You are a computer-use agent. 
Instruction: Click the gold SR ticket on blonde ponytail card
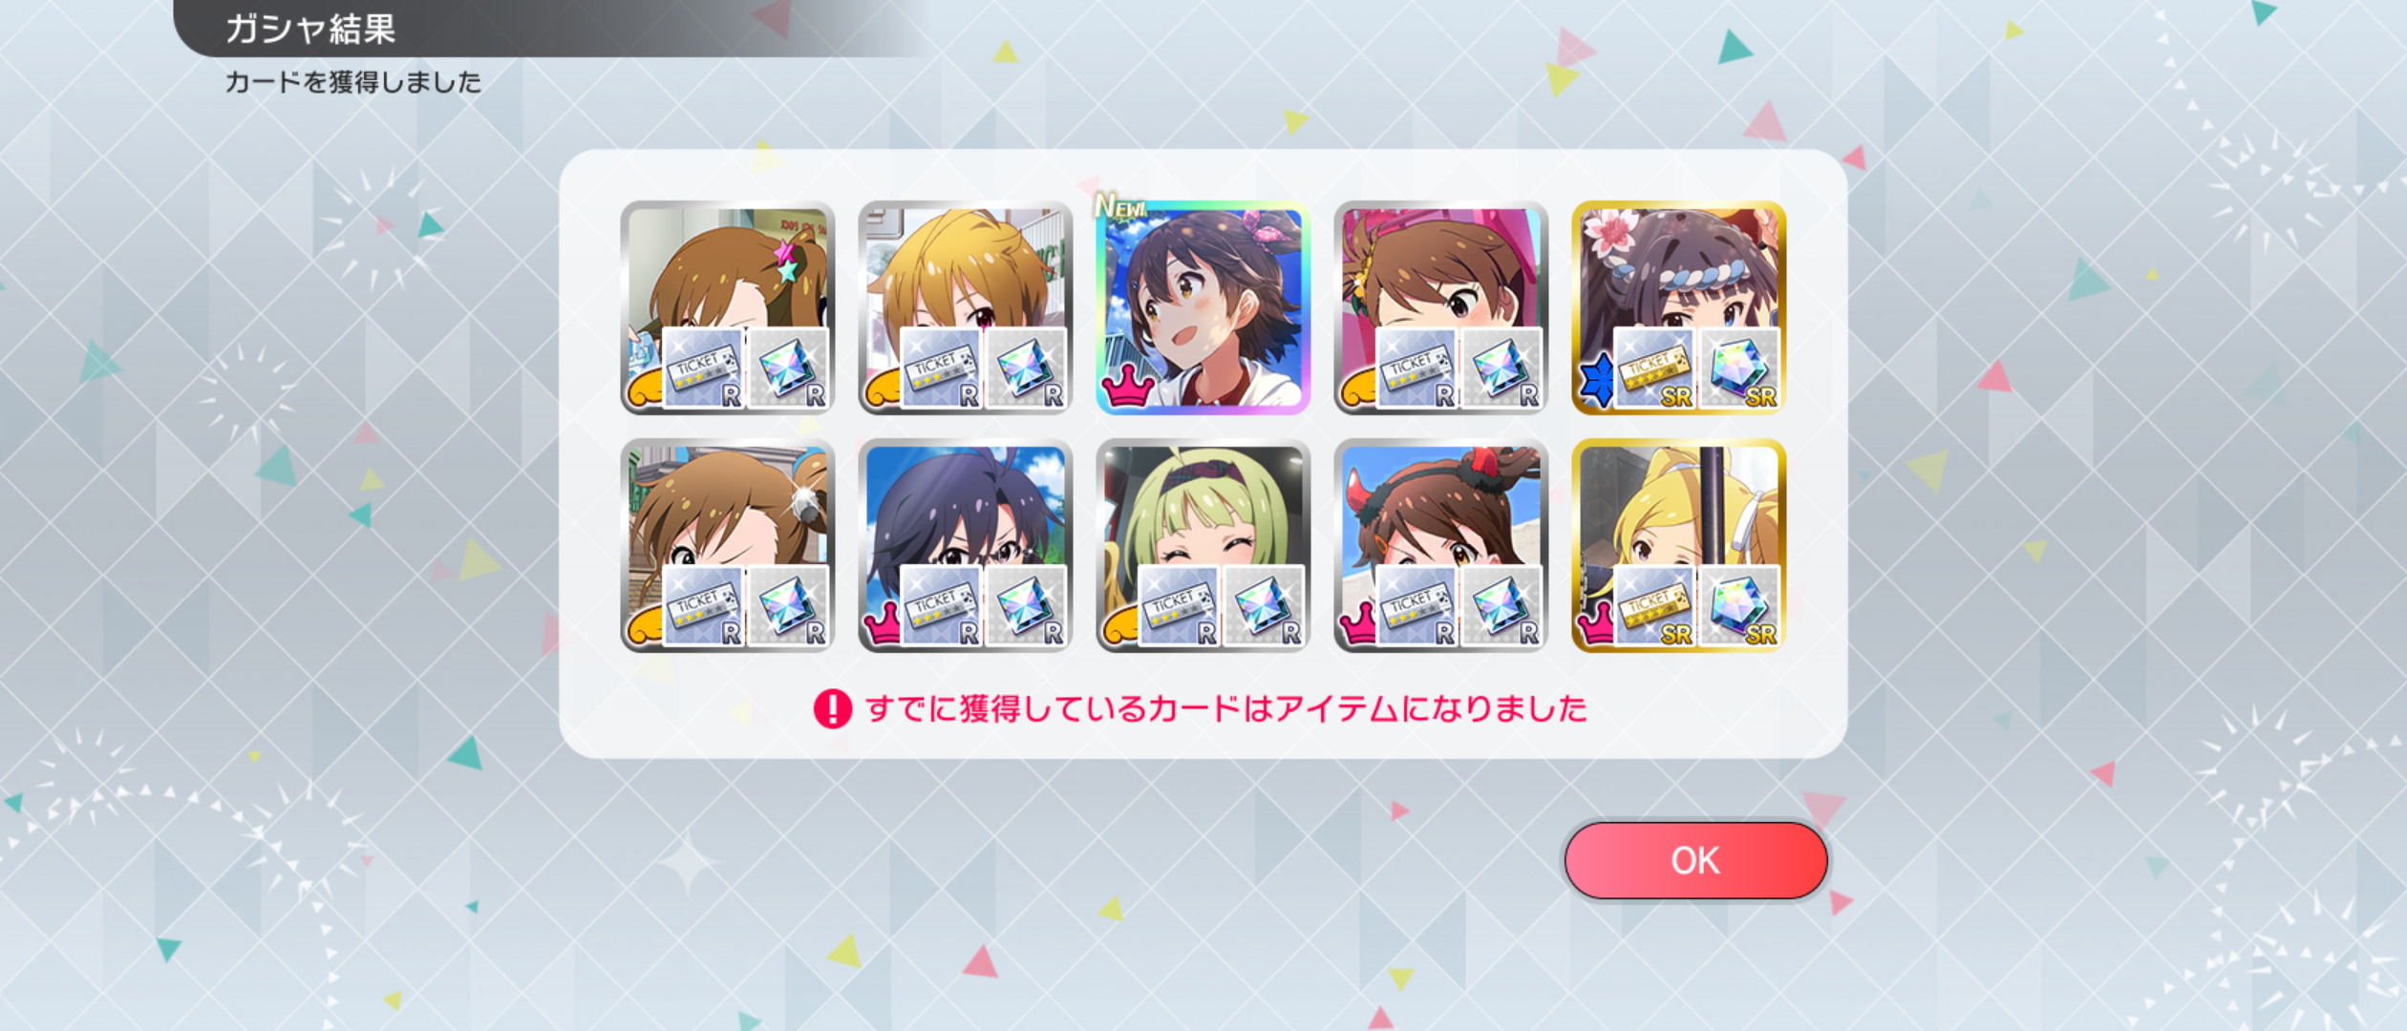(x=1654, y=607)
